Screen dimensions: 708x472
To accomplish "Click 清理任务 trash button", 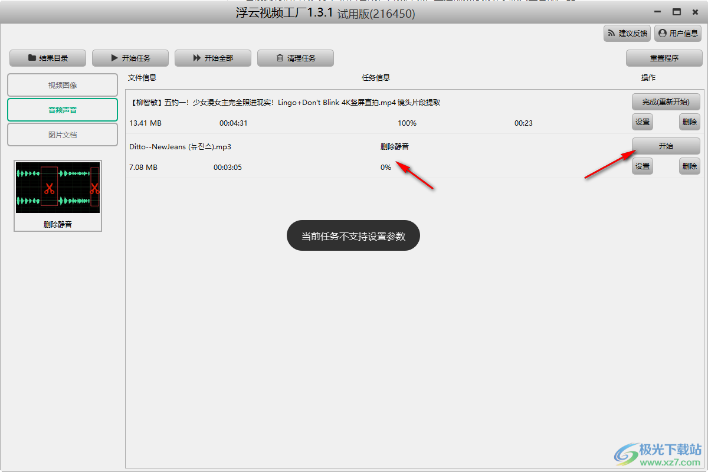I will point(296,58).
